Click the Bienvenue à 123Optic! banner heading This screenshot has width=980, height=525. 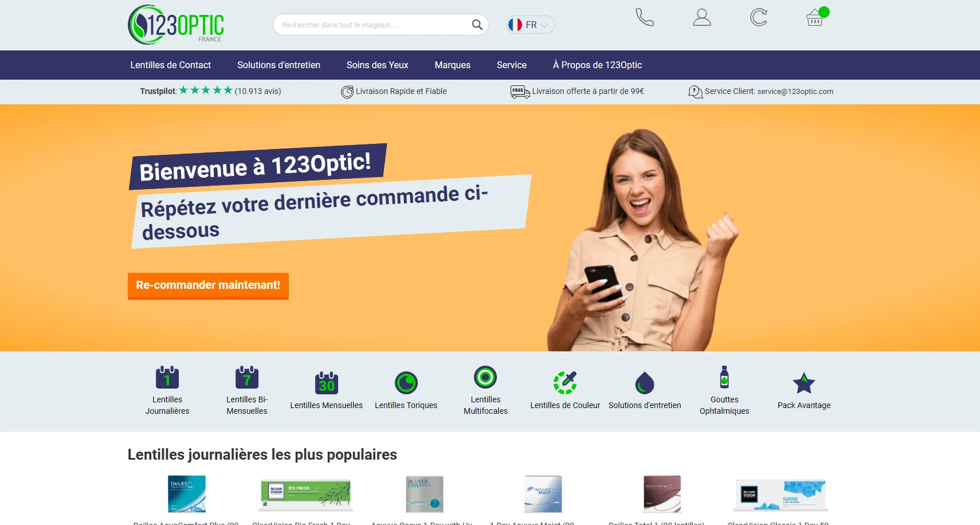tap(256, 167)
